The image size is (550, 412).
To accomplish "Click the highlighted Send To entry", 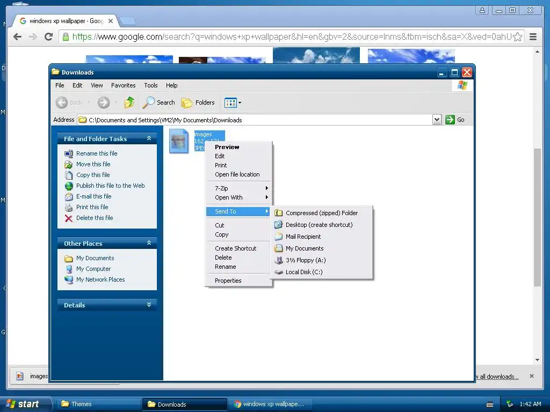I will pyautogui.click(x=238, y=211).
